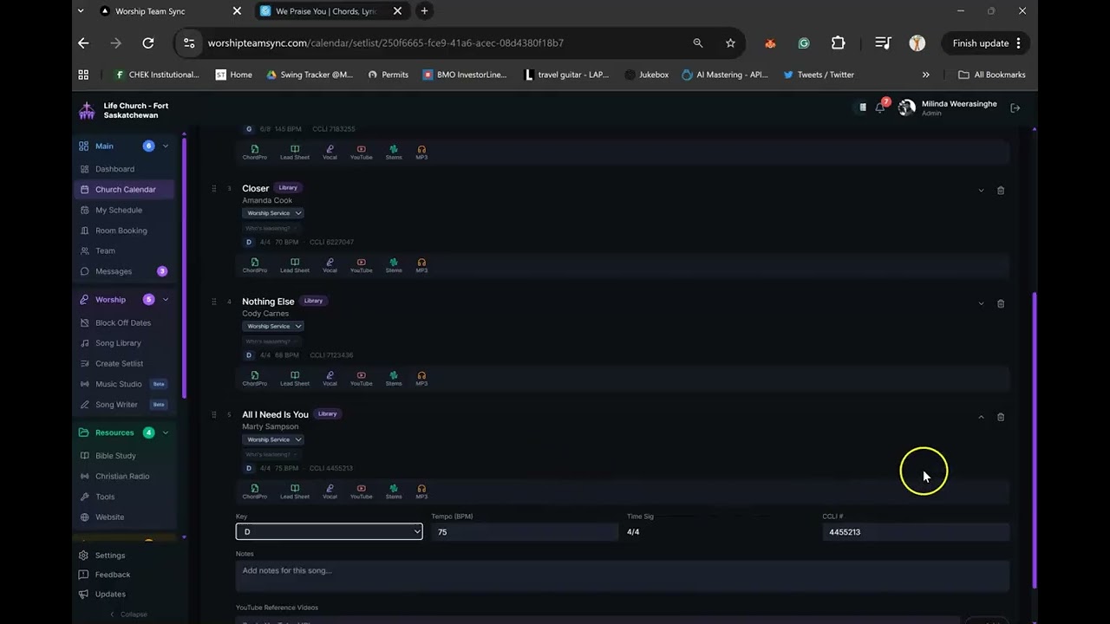
Task: Open Stems for the song Closer
Action: [394, 265]
